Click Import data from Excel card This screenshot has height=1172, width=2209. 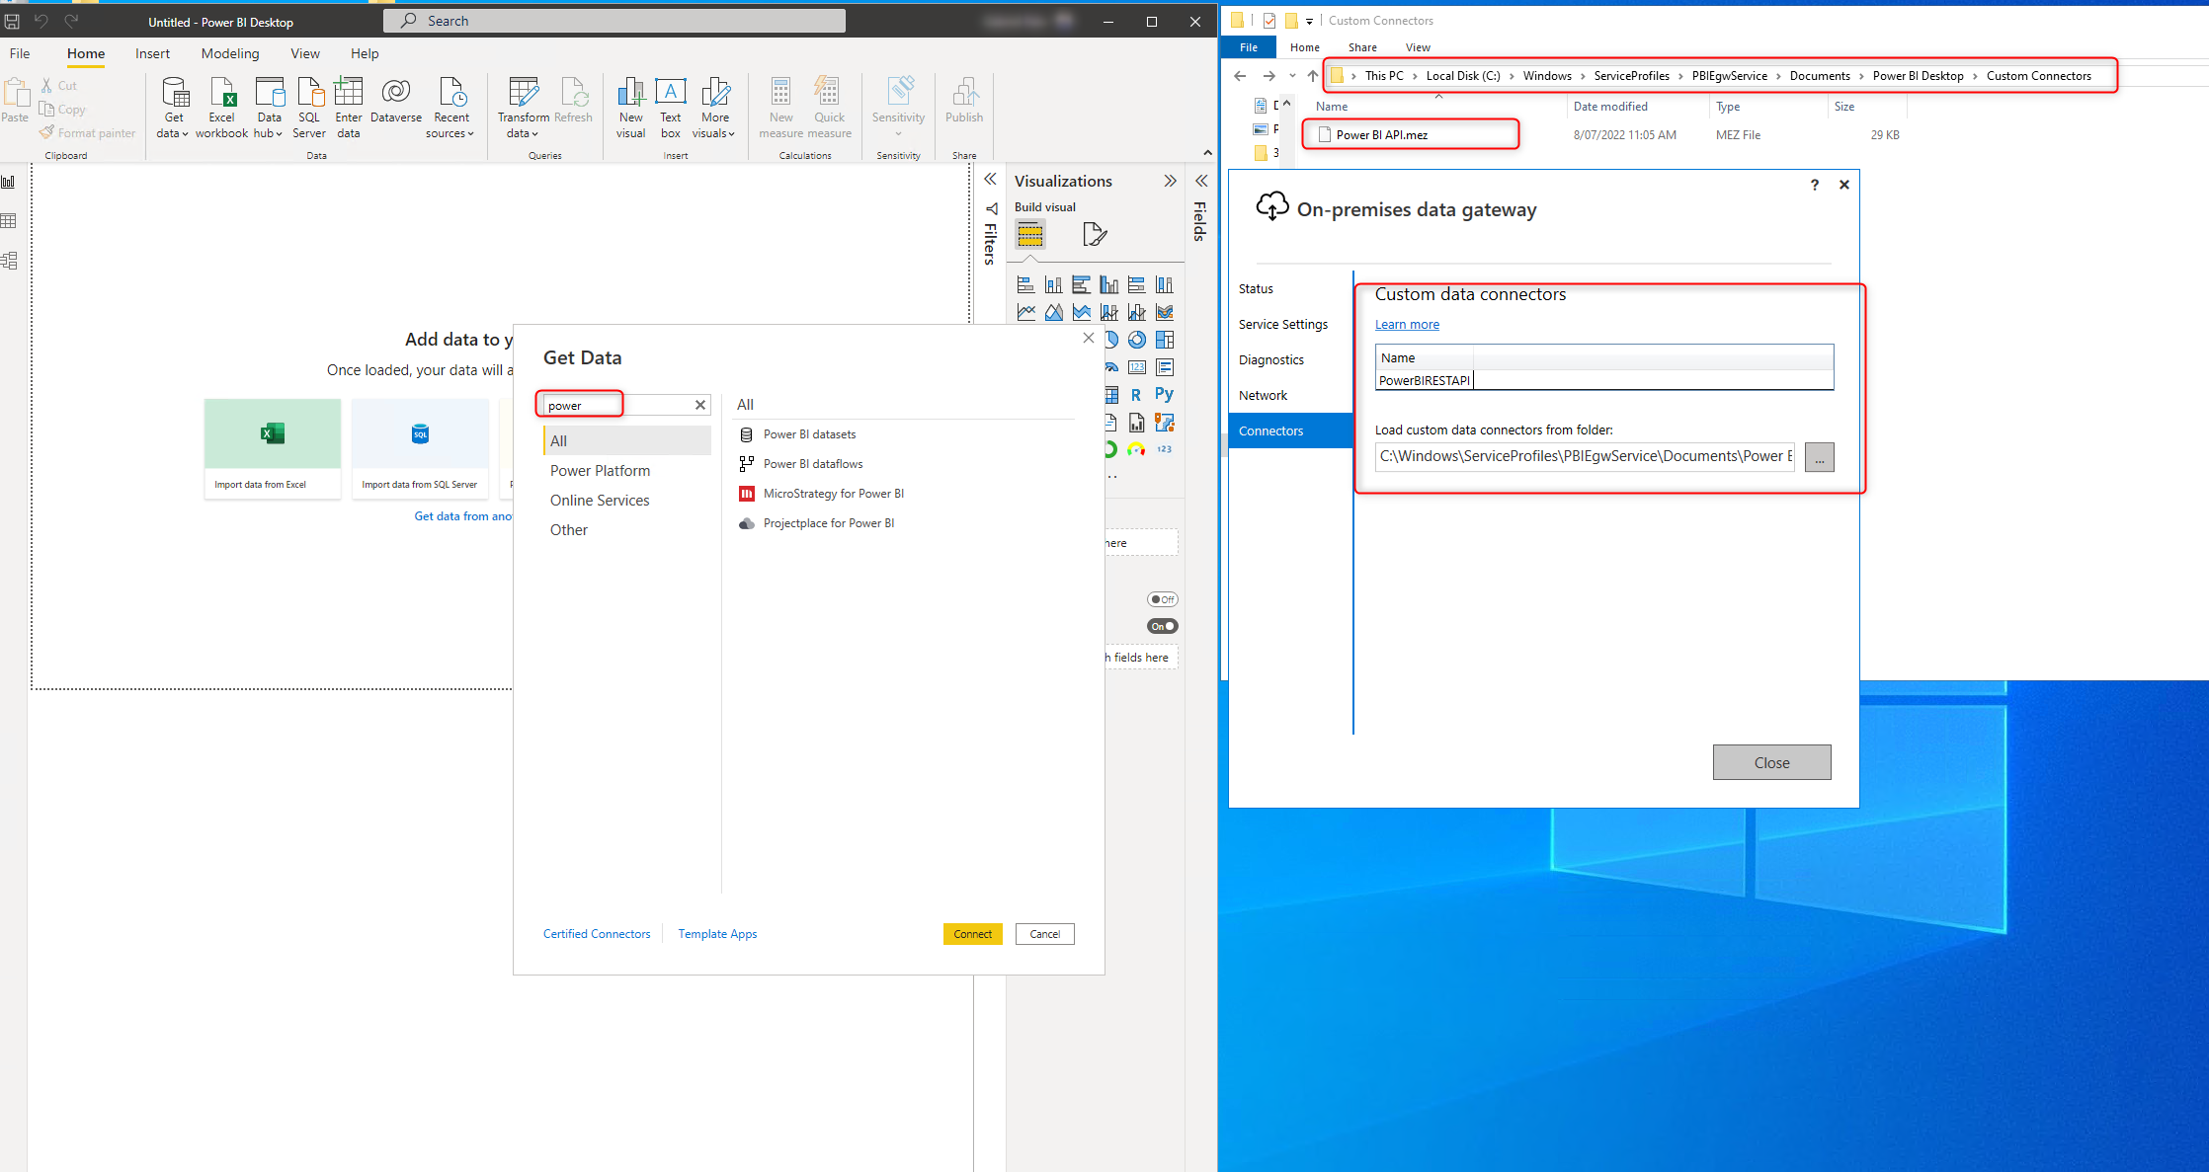point(273,448)
